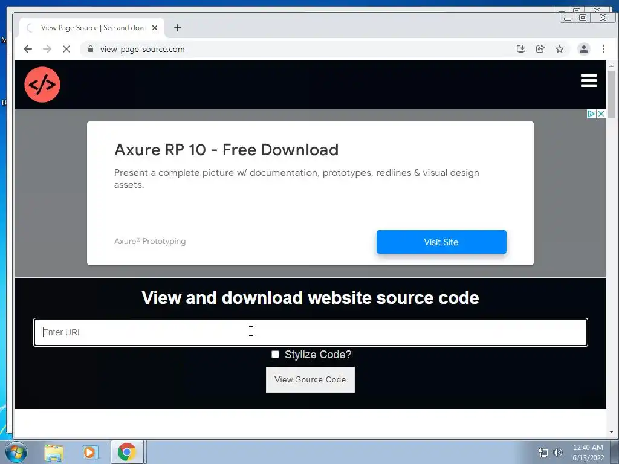Click the taskbar clock
The image size is (619, 464).
[x=588, y=453]
